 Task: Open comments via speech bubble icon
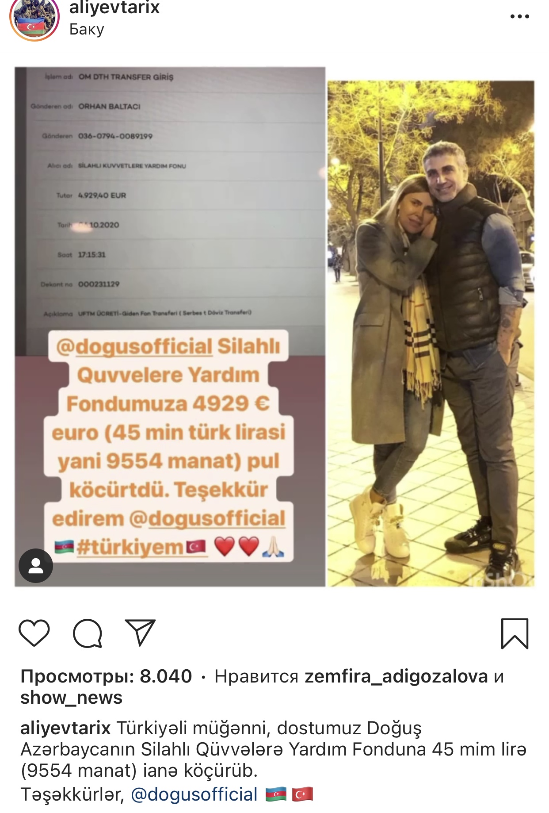click(88, 633)
